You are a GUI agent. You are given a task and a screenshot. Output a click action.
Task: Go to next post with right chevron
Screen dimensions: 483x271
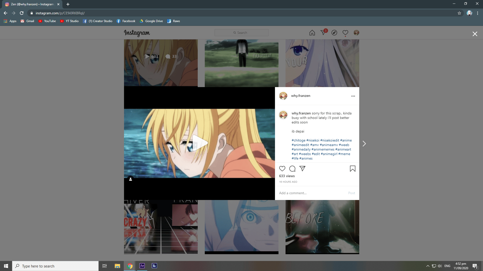pos(364,144)
